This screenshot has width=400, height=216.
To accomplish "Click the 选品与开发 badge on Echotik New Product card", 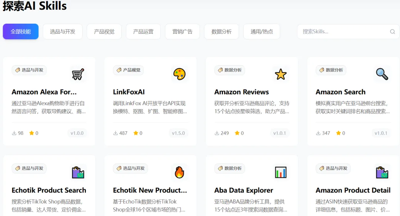I will pos(130,168).
